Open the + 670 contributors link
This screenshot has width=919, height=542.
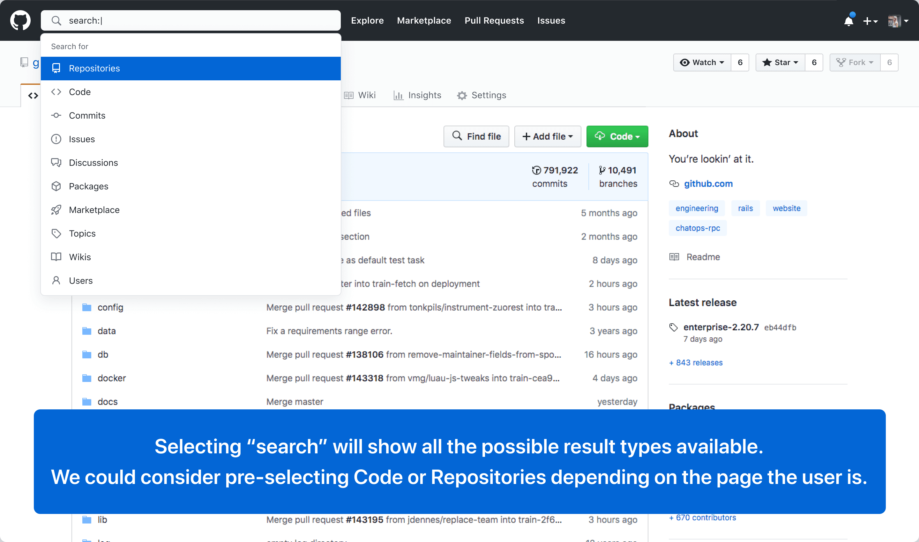(x=702, y=517)
